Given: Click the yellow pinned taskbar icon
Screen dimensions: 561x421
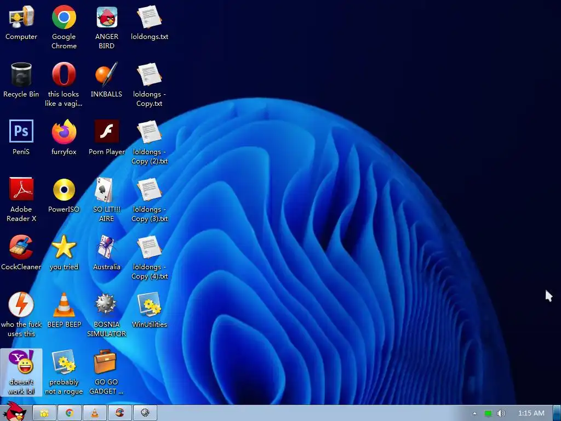Looking at the screenshot, I should [44, 413].
